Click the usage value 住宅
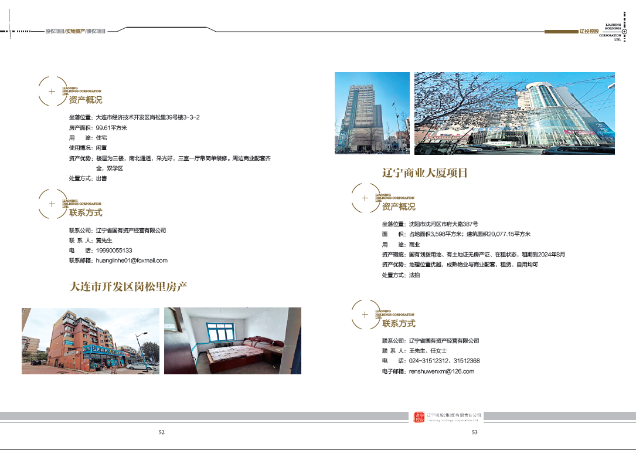 coord(101,138)
